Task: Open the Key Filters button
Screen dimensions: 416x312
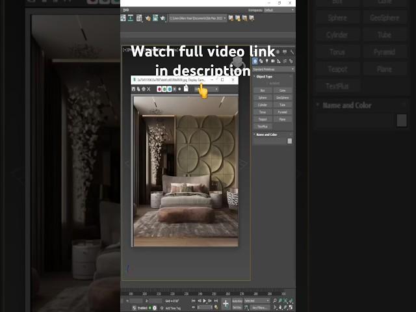Action: tap(260, 307)
